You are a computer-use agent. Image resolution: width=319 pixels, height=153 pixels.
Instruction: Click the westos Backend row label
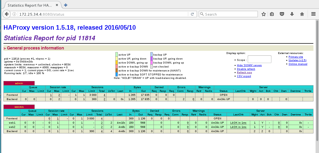click(x=12, y=131)
